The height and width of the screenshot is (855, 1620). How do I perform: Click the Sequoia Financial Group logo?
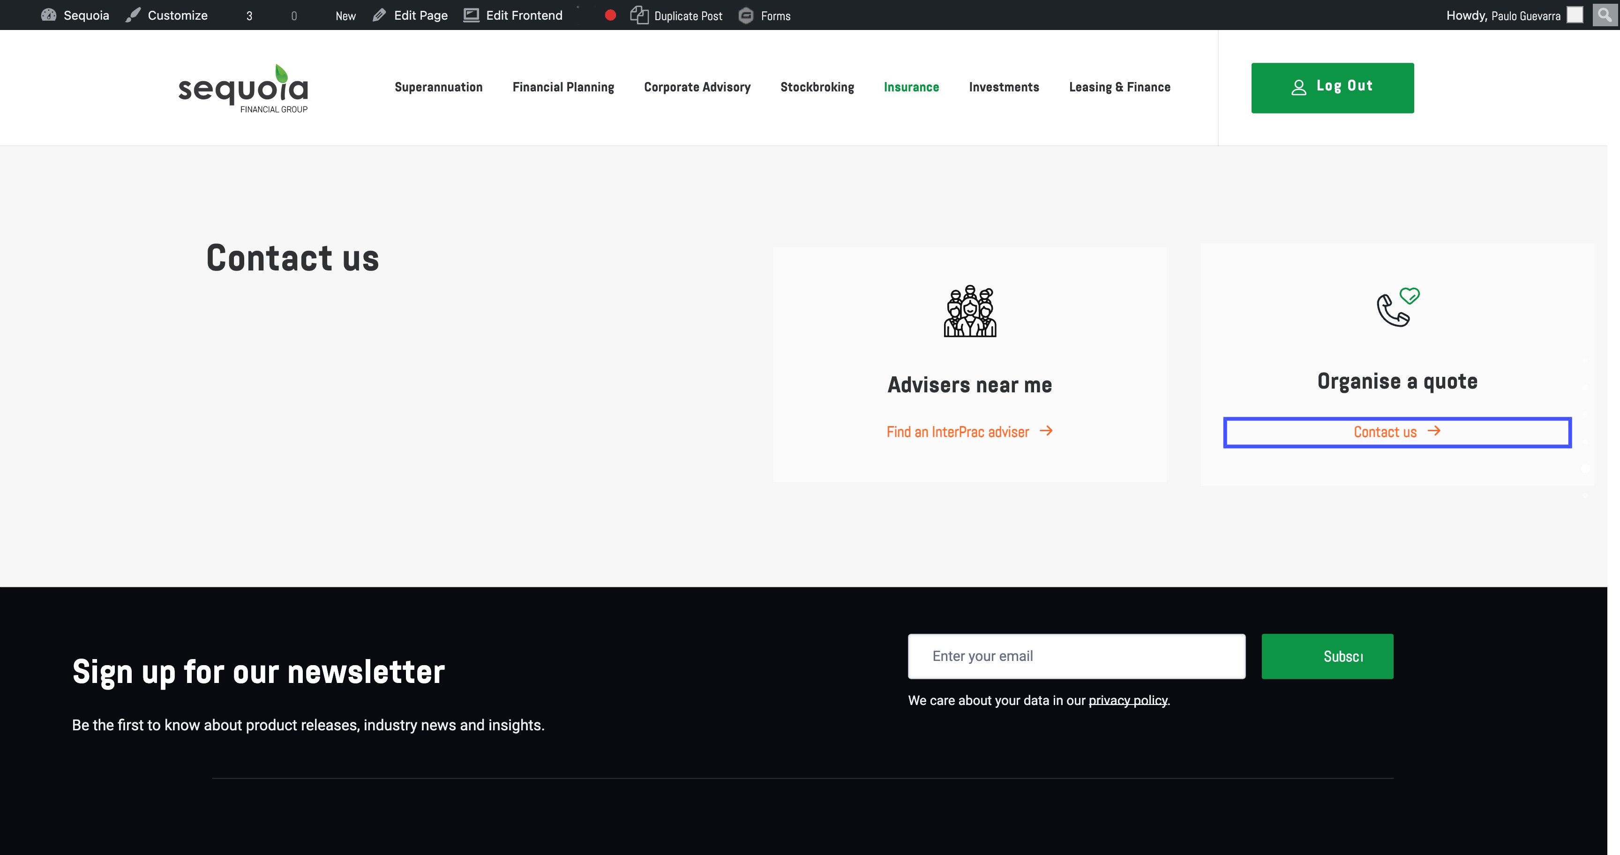[x=243, y=89]
